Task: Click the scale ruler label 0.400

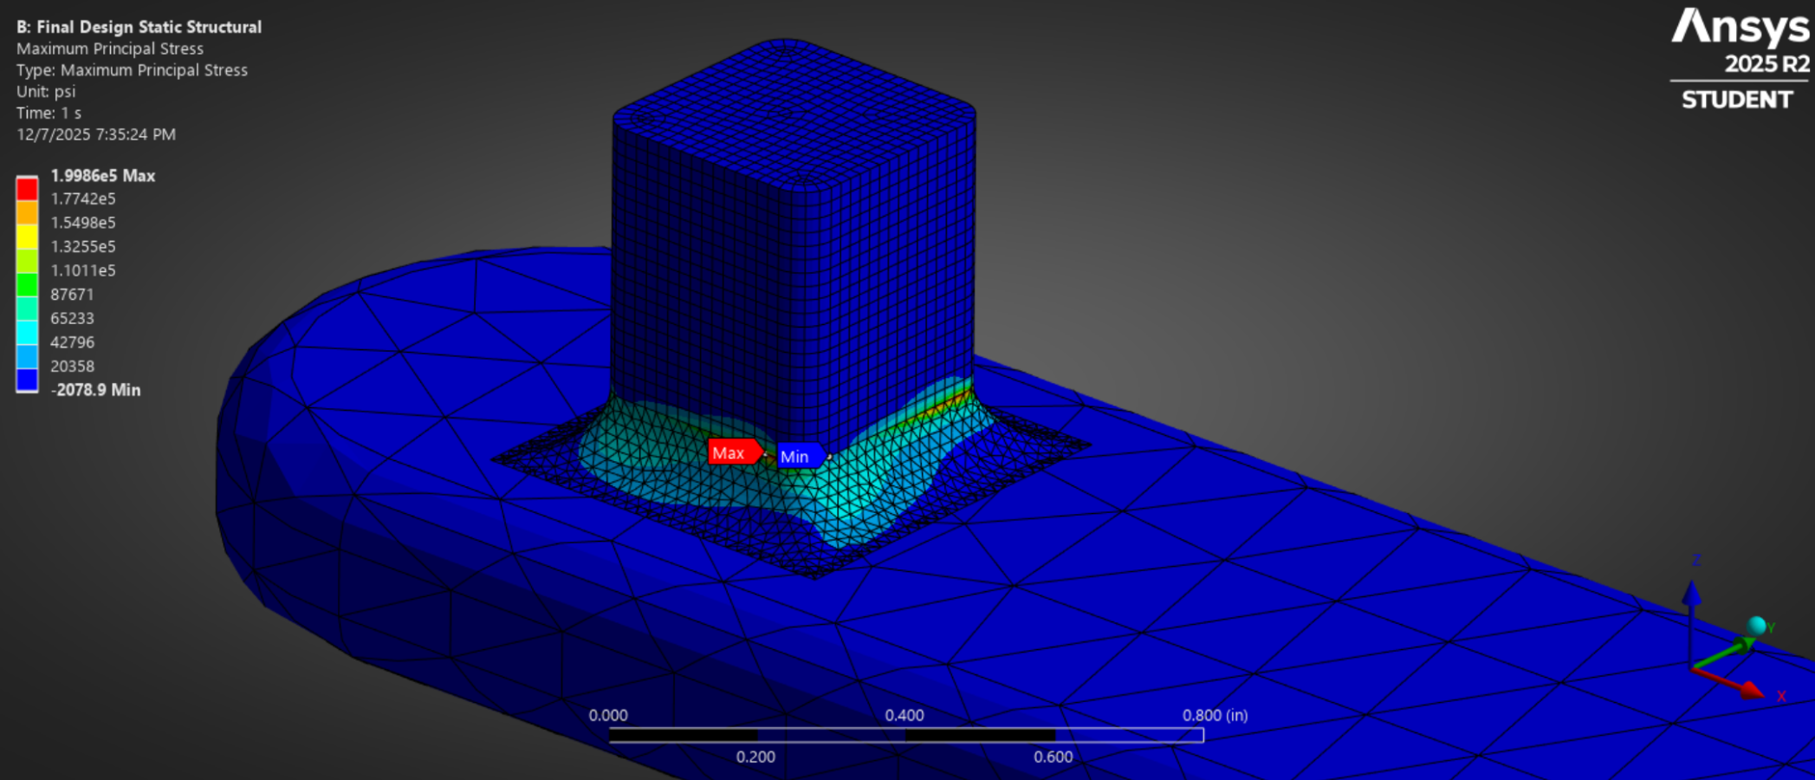Action: coord(904,716)
